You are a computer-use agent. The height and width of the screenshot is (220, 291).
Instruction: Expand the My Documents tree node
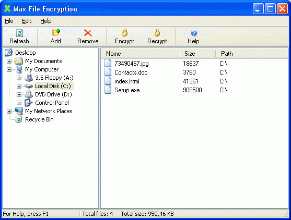tap(9, 61)
